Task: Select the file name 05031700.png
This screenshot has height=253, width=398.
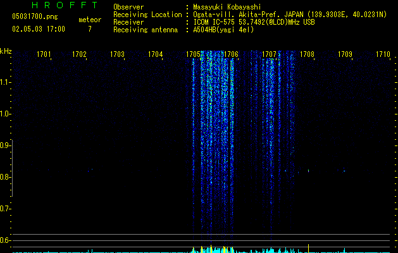Action: point(35,16)
